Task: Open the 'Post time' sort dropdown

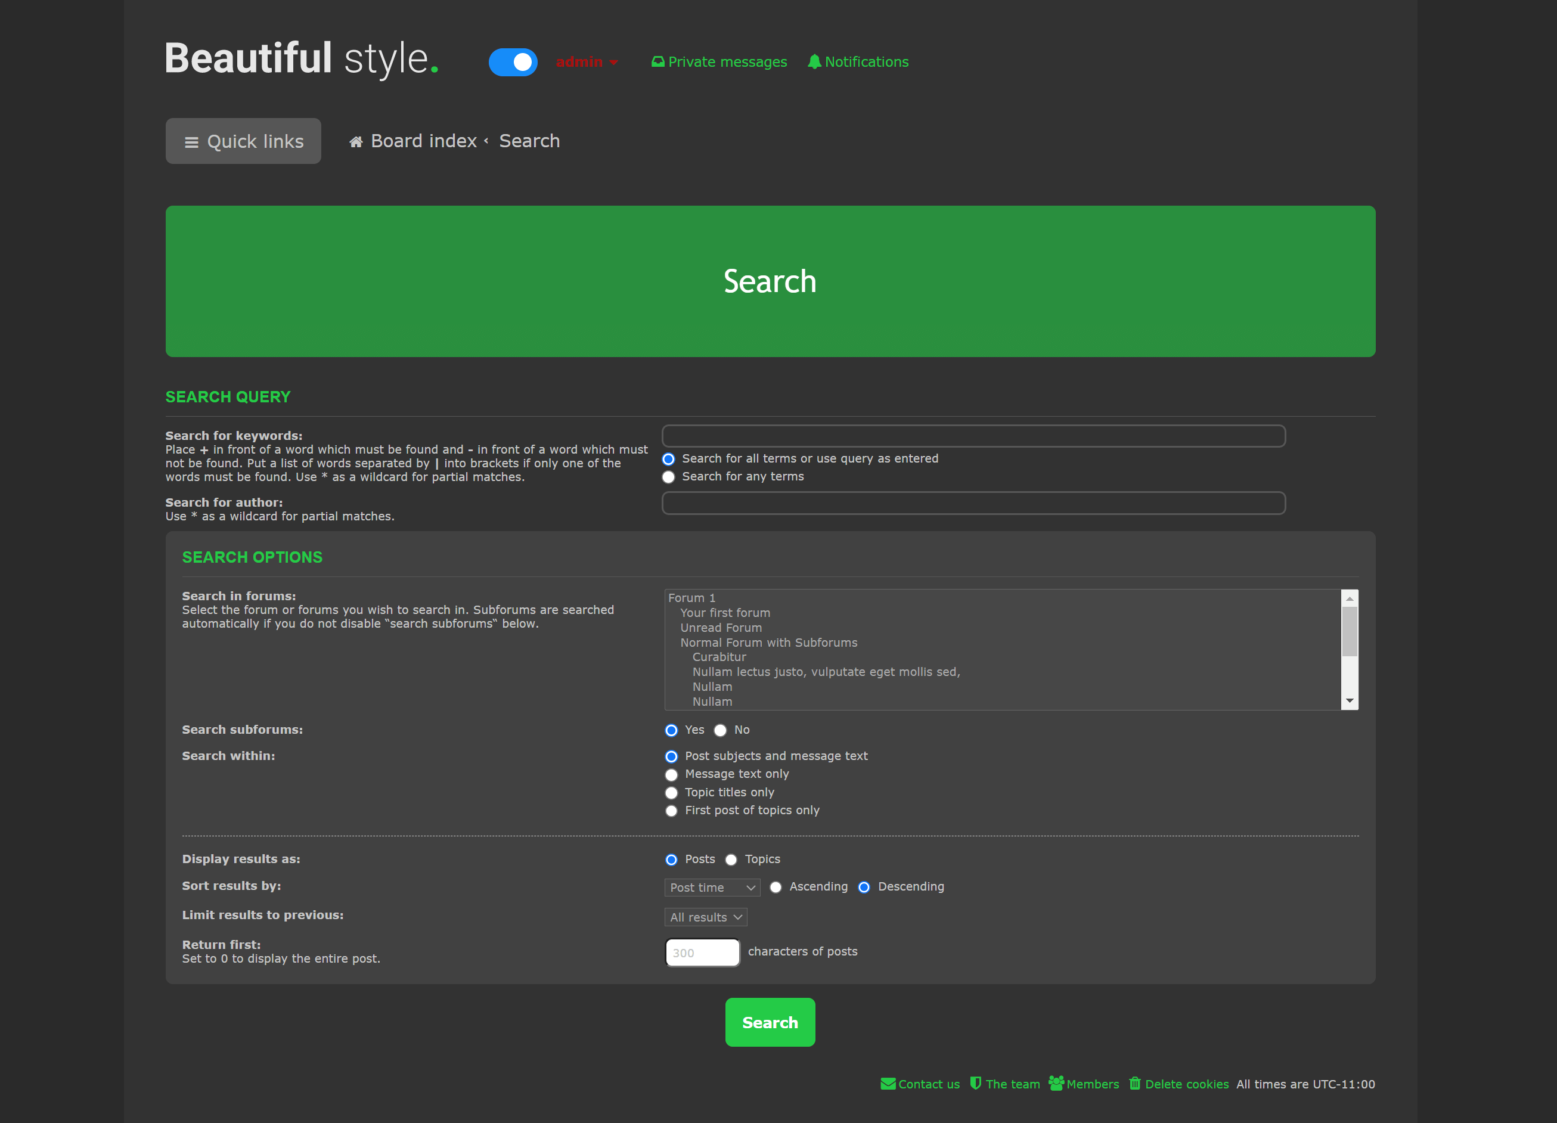Action: coord(712,888)
